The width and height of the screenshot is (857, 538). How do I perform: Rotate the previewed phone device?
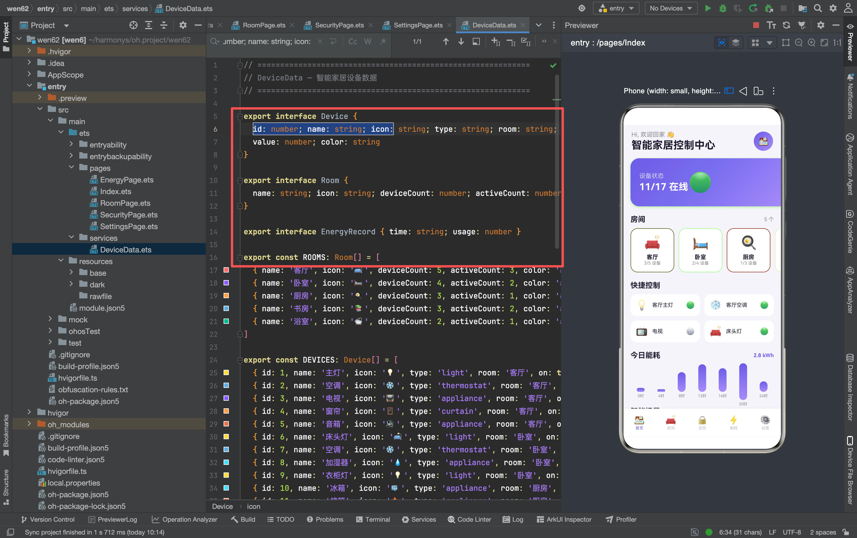758,91
